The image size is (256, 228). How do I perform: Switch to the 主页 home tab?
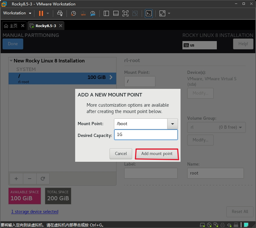(11, 26)
